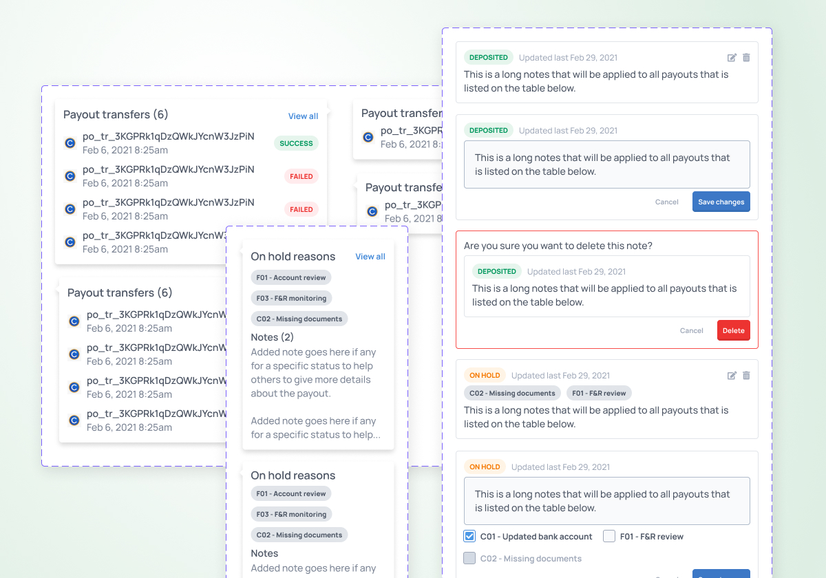Click the F01 - F&R review tag beside the C02 tag
826x578 pixels.
pyautogui.click(x=599, y=394)
